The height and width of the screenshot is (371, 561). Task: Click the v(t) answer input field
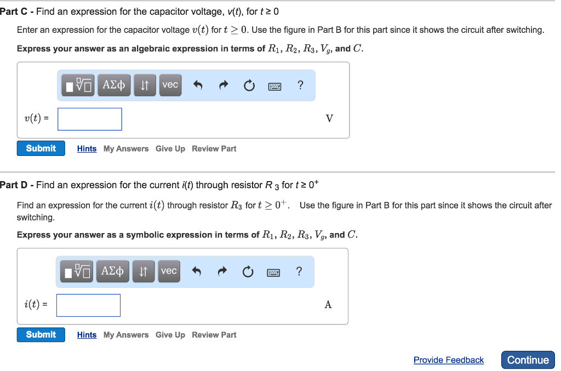coord(89,119)
